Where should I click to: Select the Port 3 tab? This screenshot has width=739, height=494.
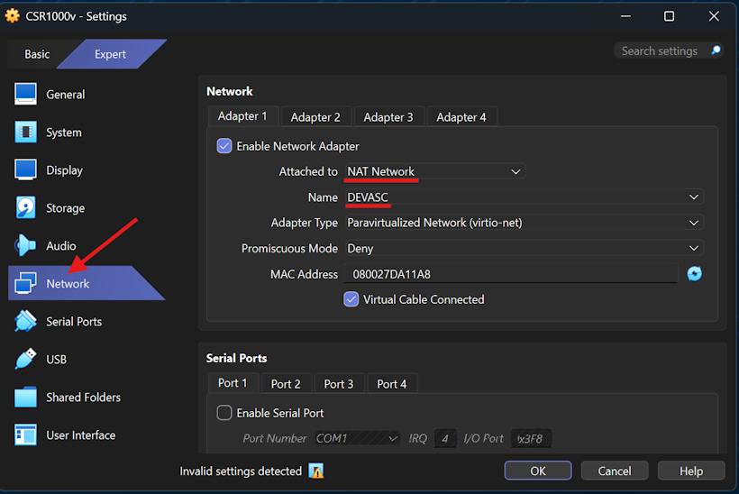pyautogui.click(x=339, y=384)
